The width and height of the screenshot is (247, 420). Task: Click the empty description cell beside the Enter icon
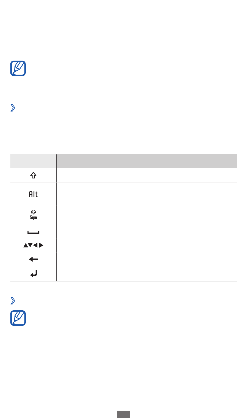click(x=147, y=274)
